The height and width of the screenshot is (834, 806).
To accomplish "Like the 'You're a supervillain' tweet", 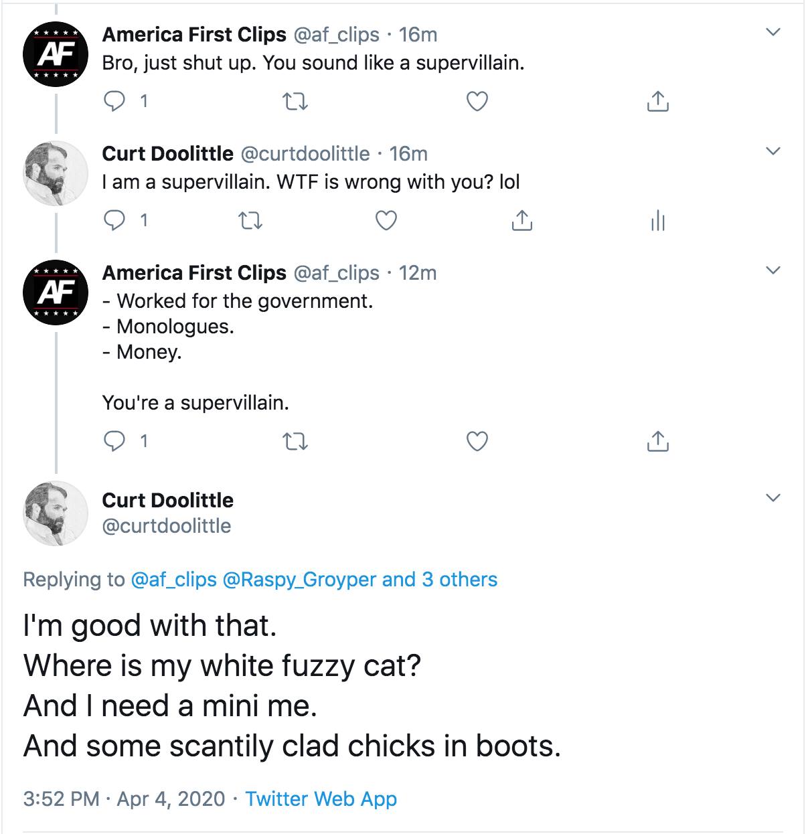I will click(477, 442).
